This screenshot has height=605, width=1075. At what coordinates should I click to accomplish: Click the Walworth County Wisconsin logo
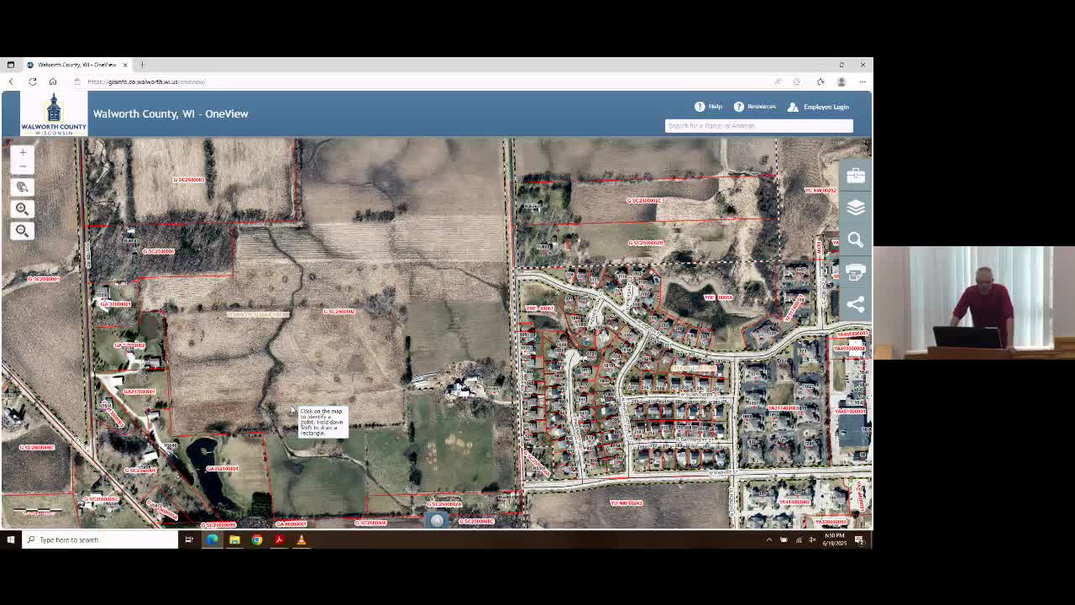tap(54, 113)
